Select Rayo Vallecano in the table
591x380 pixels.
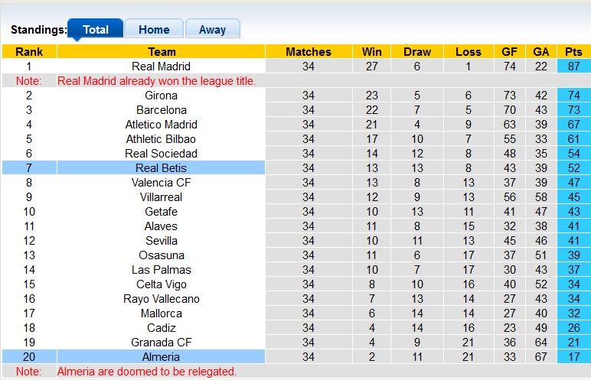(161, 299)
